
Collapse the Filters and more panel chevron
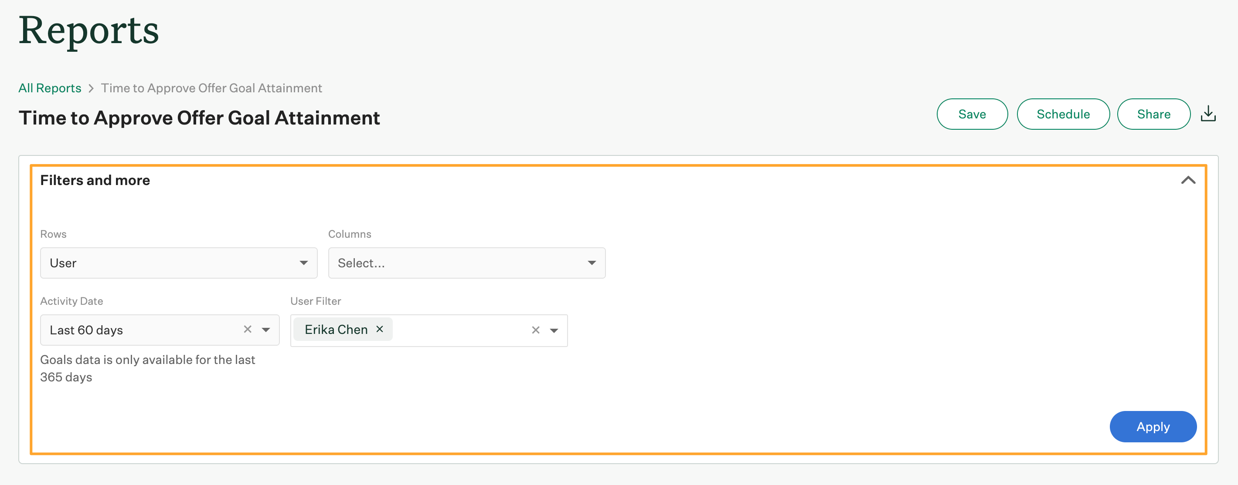click(1187, 180)
